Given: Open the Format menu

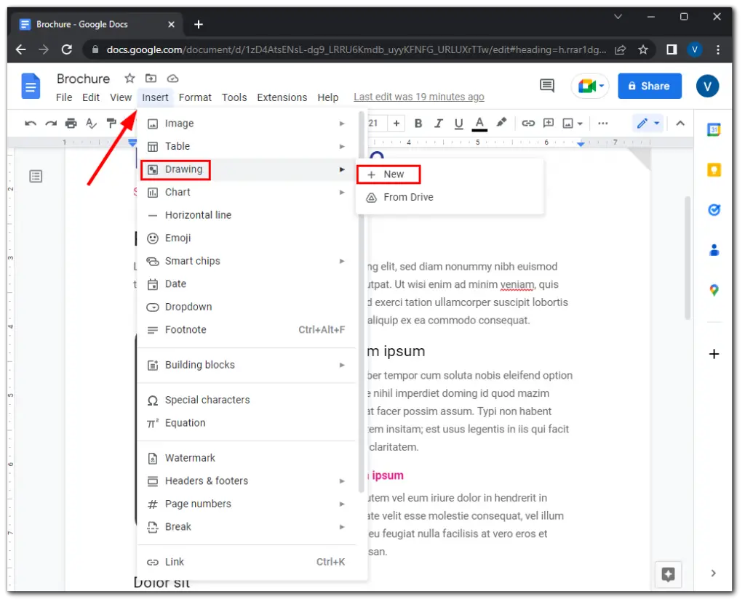Looking at the screenshot, I should coord(194,97).
